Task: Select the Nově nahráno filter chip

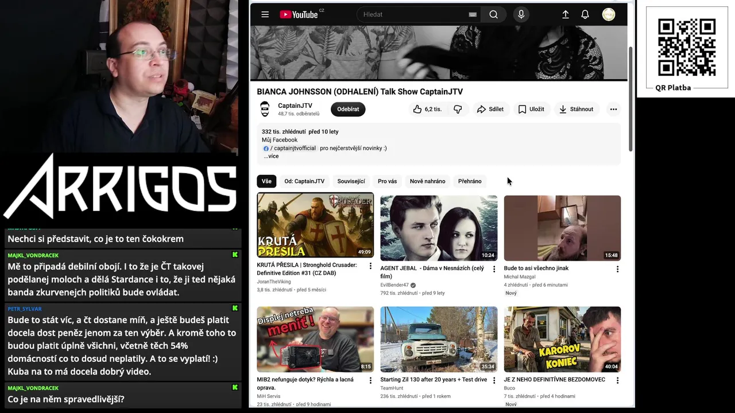Action: click(x=427, y=181)
